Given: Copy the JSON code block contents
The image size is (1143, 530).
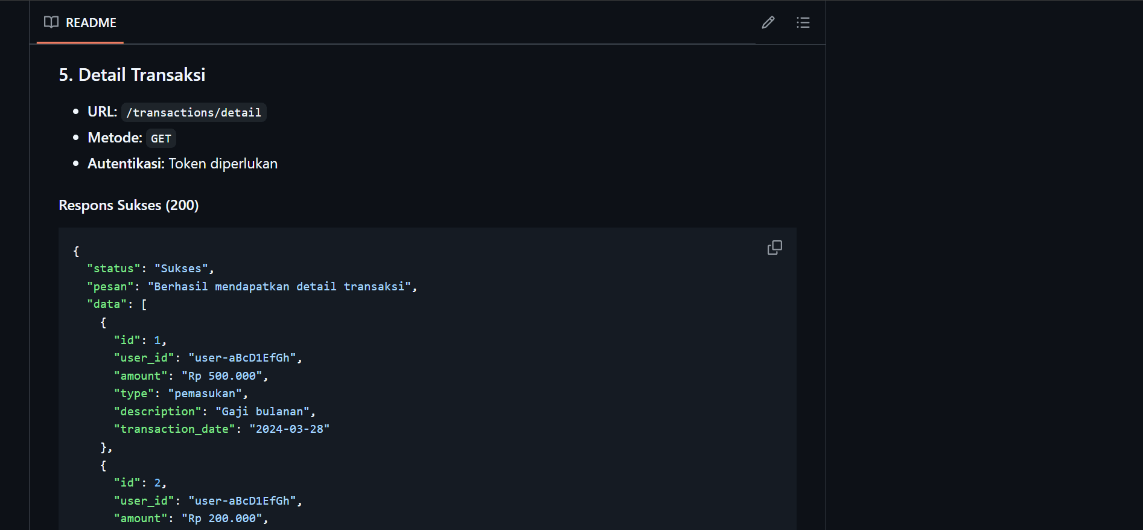Looking at the screenshot, I should click(774, 248).
